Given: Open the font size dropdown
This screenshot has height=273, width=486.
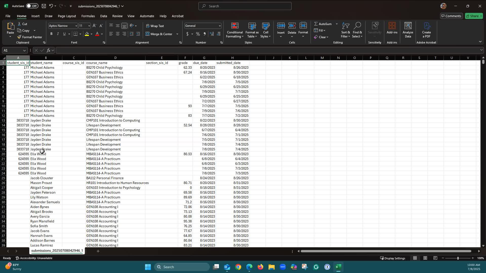Looking at the screenshot, I should [x=89, y=26].
